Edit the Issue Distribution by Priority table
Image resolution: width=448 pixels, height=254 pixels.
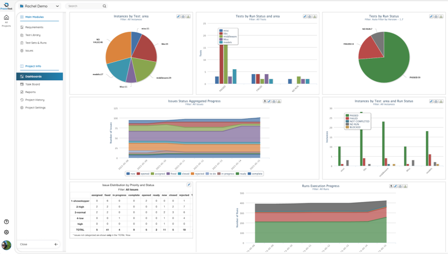pyautogui.click(x=189, y=185)
